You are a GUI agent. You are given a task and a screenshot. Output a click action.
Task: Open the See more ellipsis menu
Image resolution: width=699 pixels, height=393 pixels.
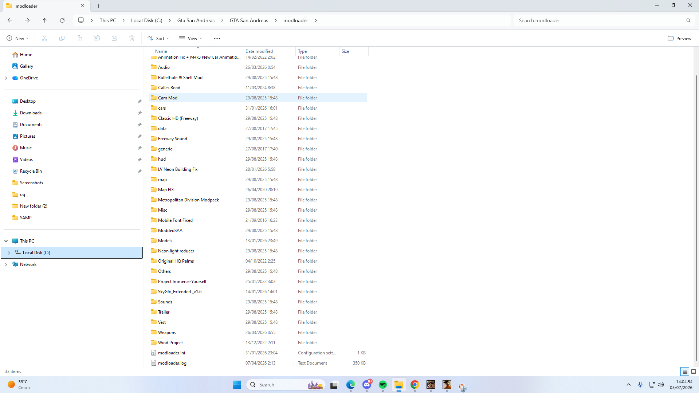click(x=217, y=38)
